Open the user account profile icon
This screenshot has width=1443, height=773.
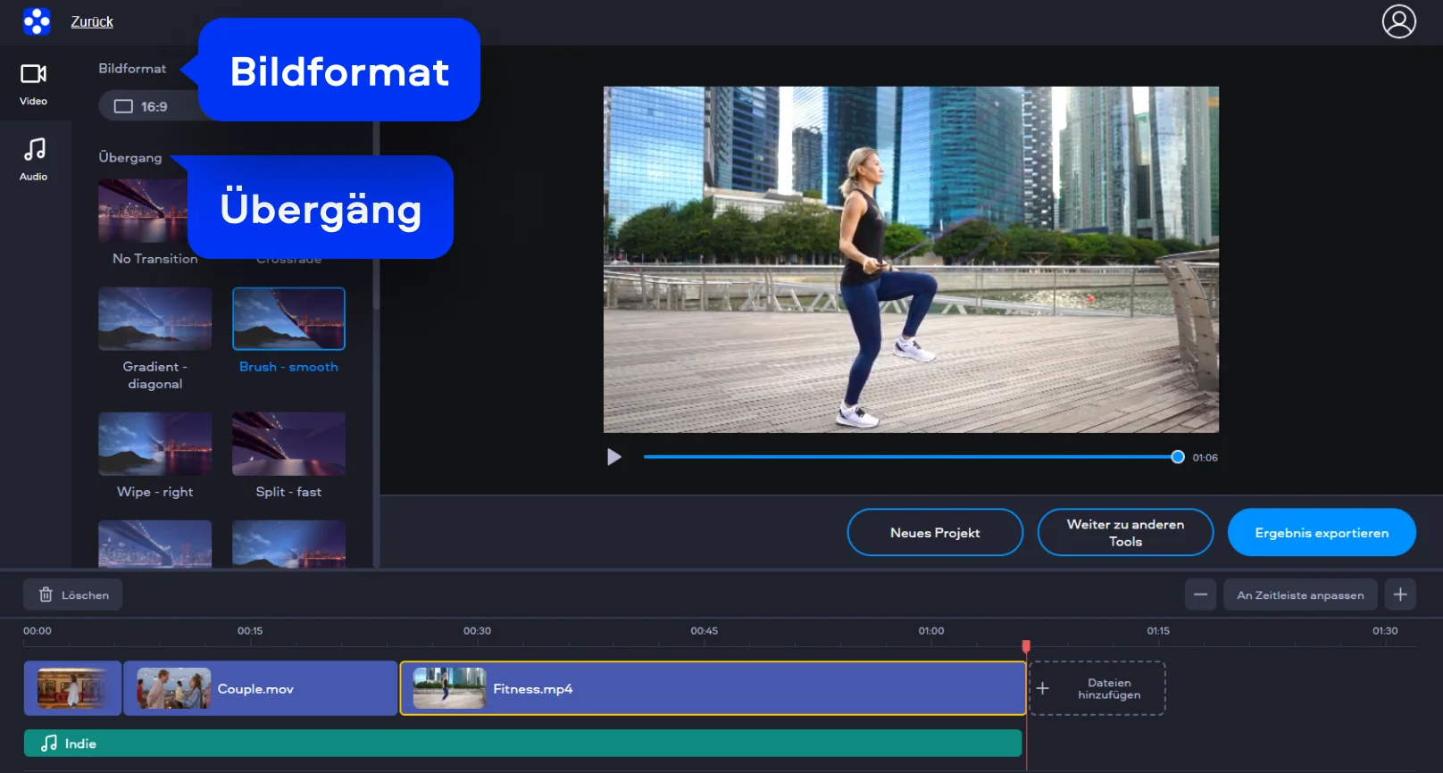(x=1398, y=21)
